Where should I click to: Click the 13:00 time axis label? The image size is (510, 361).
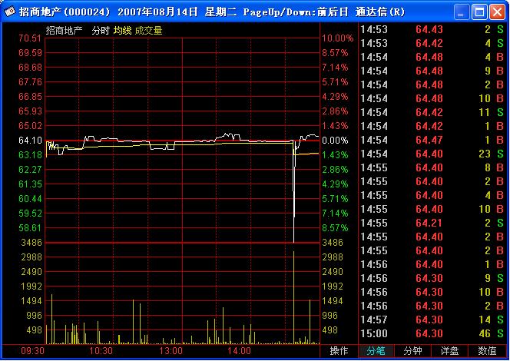click(x=171, y=351)
